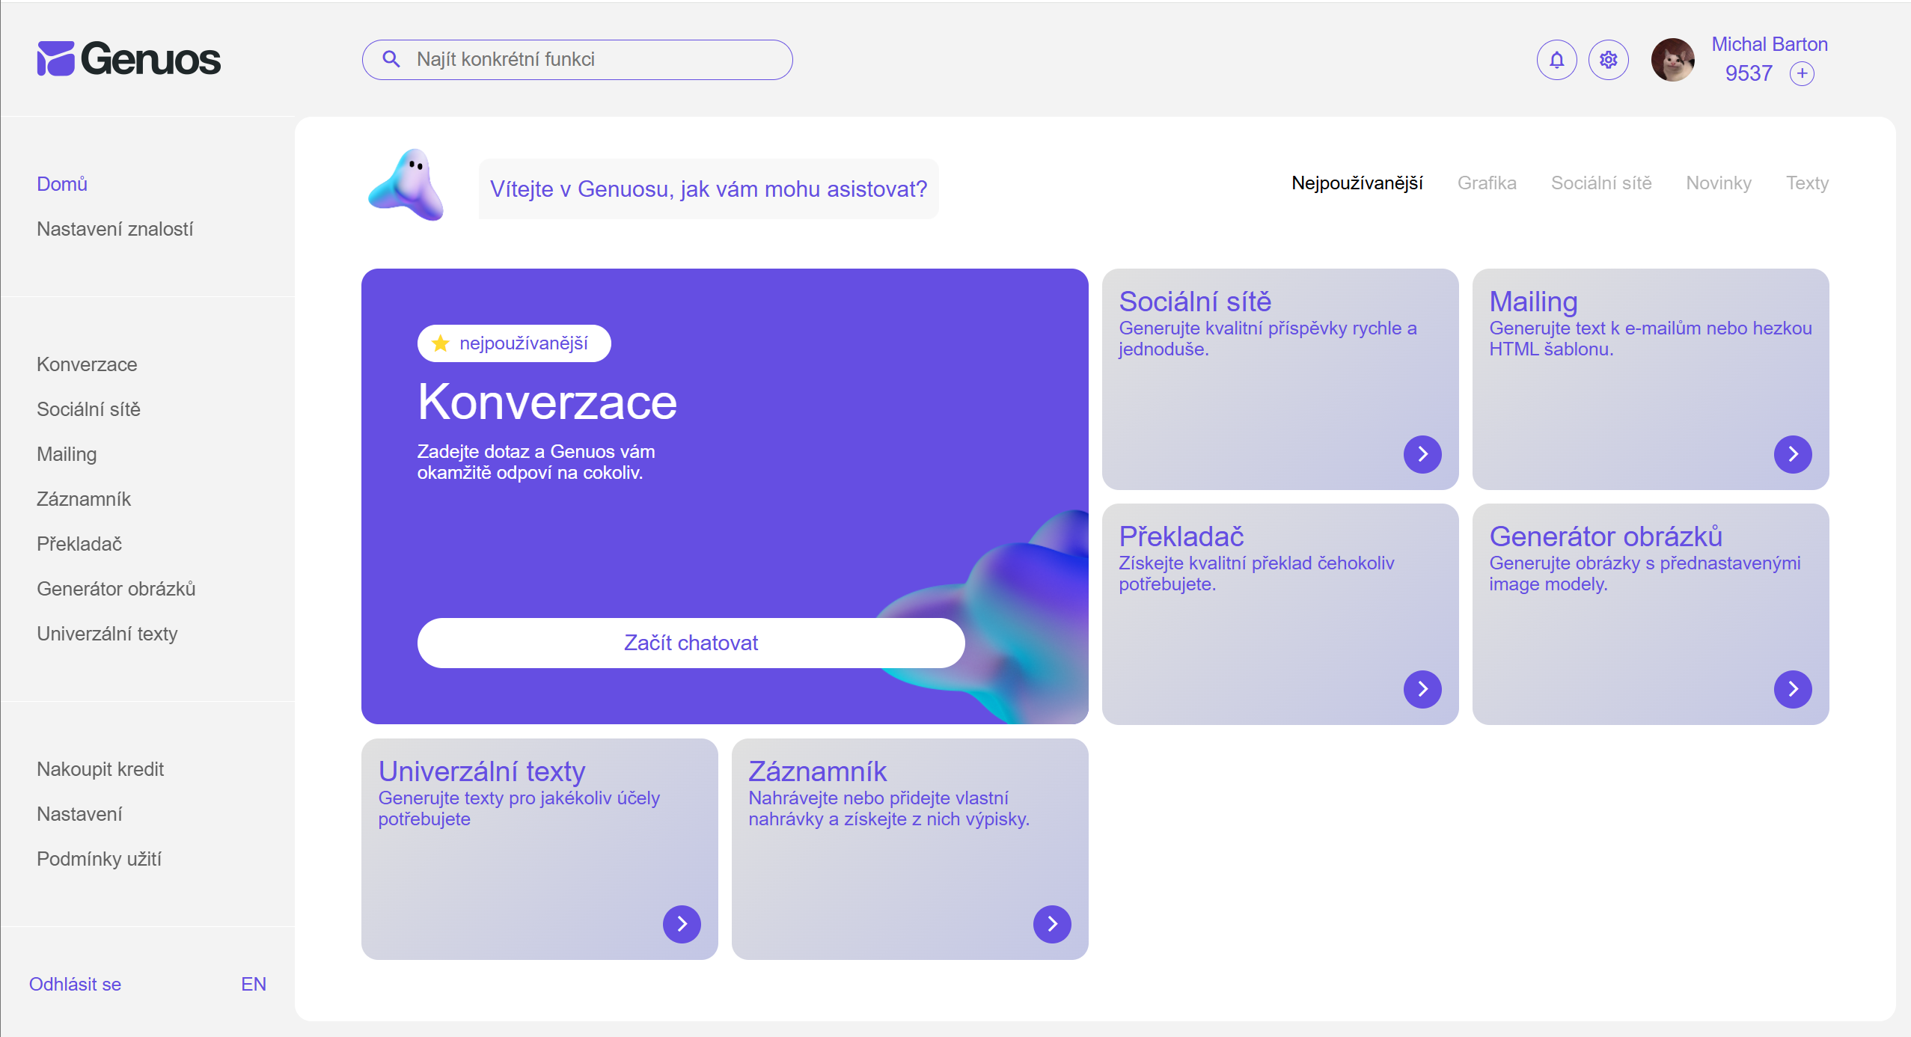
Task: Switch to Nejpoužívanější tab
Action: (1357, 183)
